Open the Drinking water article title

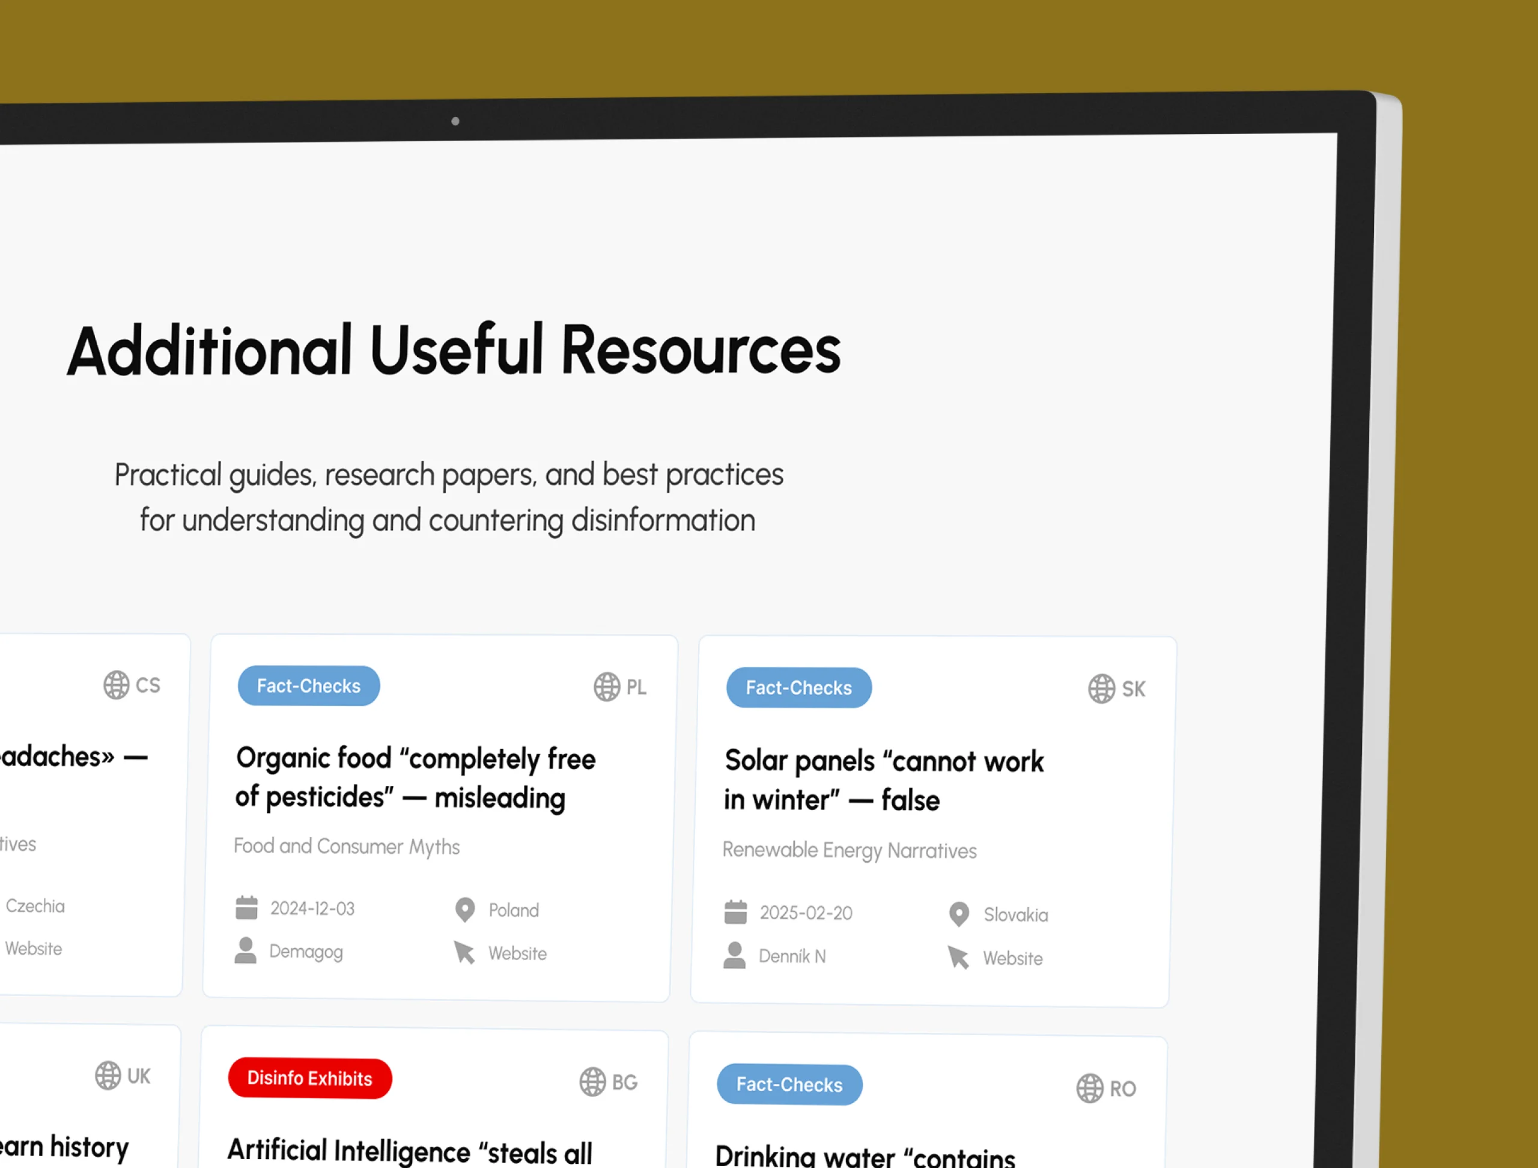point(865,1155)
